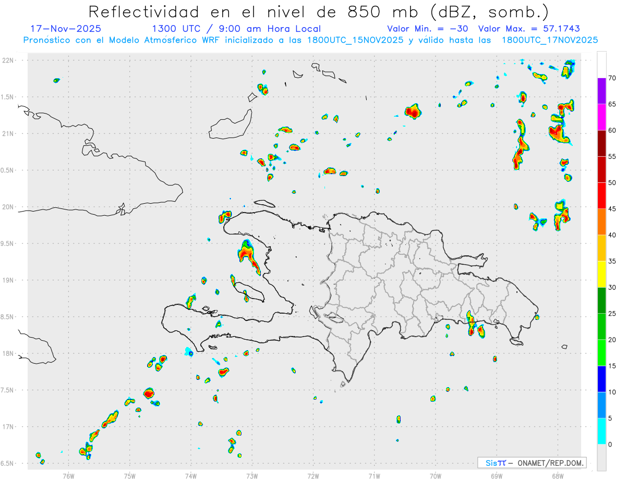The image size is (626, 483).
Task: Click the colorbar value '35'
Action: [x=612, y=261]
